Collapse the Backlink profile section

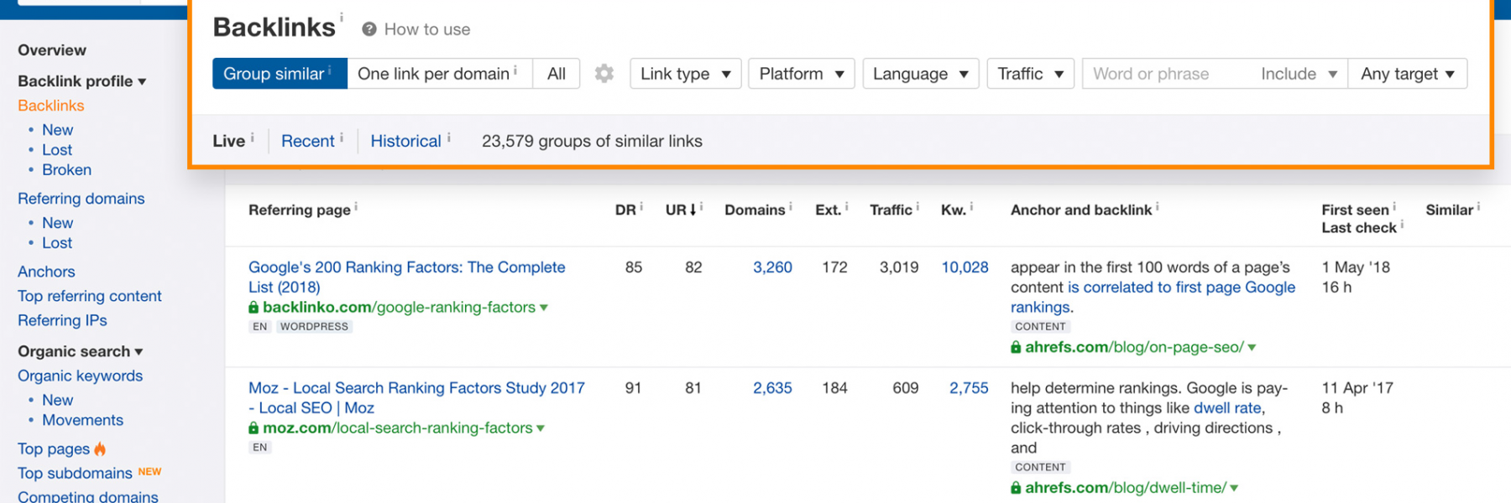tap(82, 81)
